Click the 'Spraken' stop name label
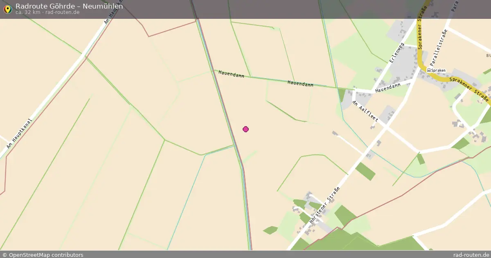 click(438, 70)
